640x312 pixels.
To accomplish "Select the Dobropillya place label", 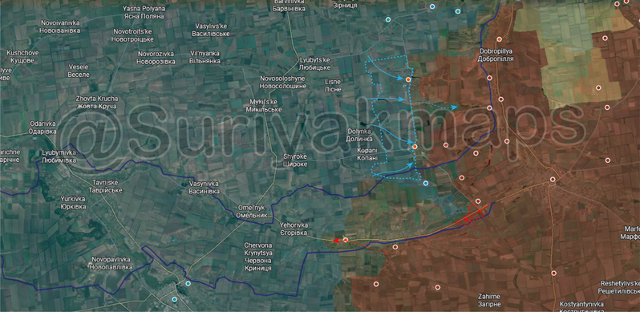I will point(496,55).
